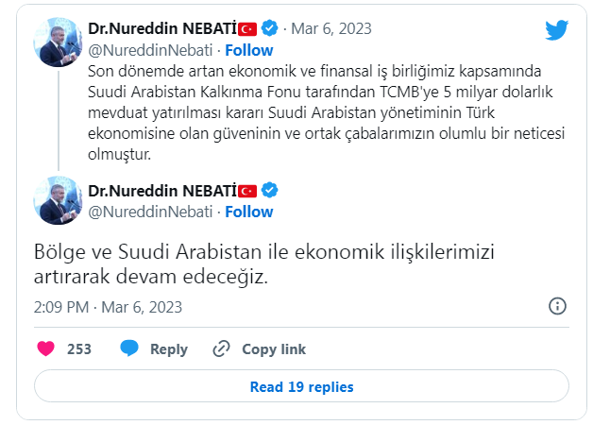Click the Copy link text
This screenshot has height=425, width=593.
click(274, 348)
